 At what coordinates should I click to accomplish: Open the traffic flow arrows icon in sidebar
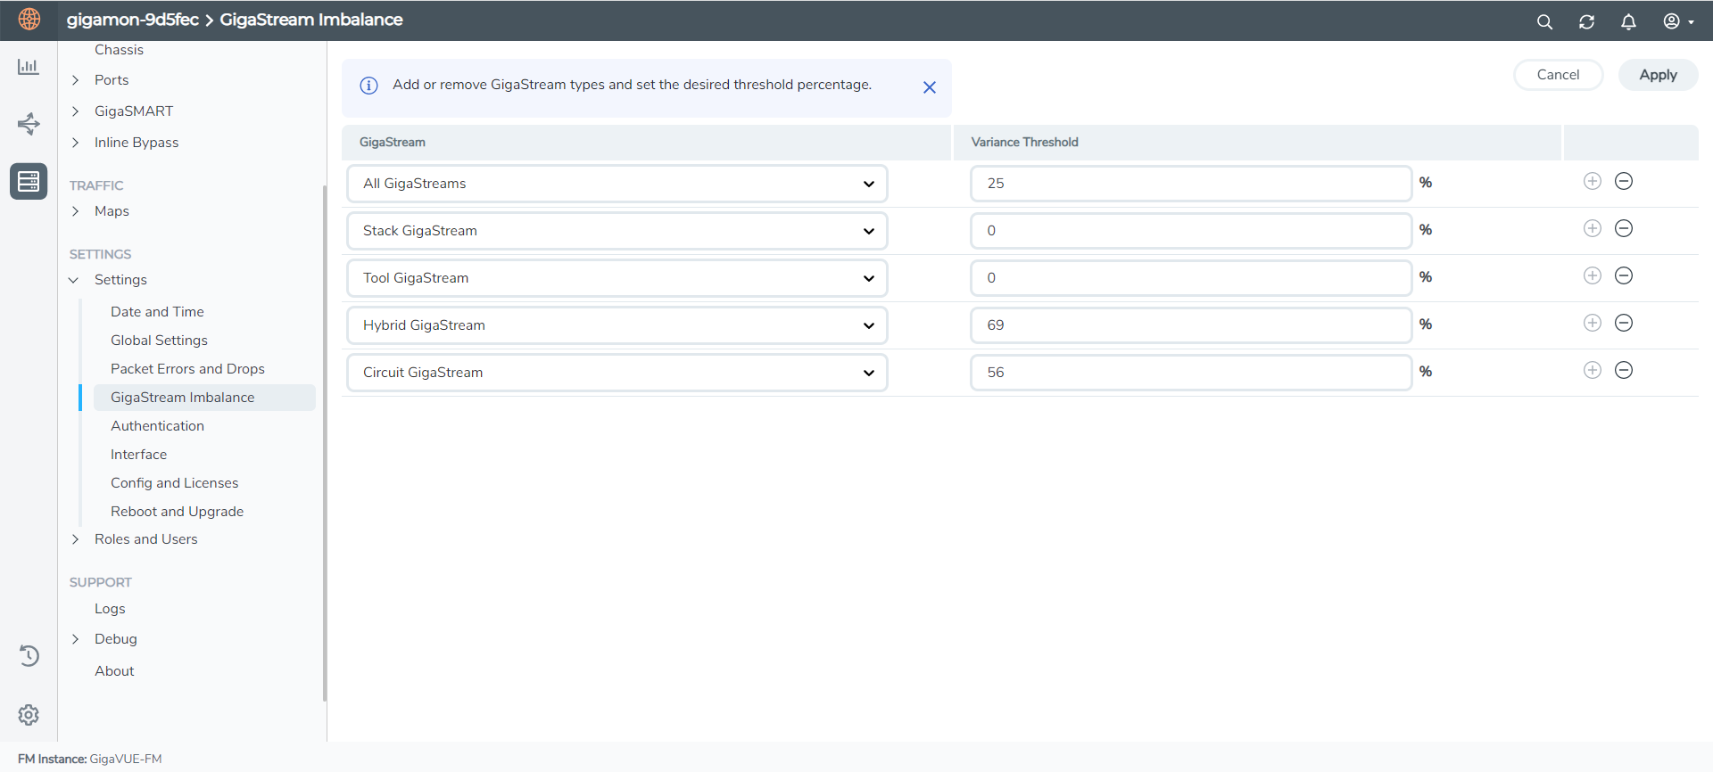[29, 123]
